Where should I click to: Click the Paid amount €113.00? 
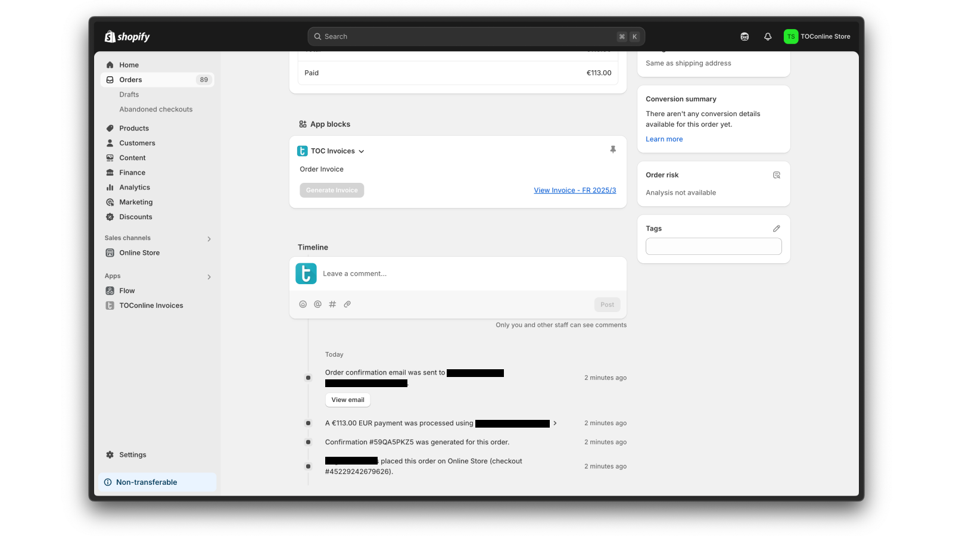click(599, 73)
